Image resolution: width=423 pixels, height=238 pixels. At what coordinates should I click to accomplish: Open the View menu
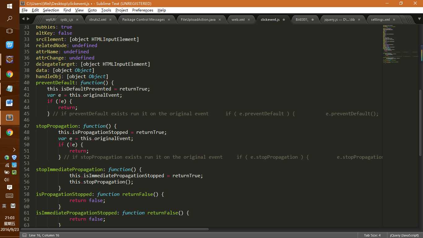(79, 10)
